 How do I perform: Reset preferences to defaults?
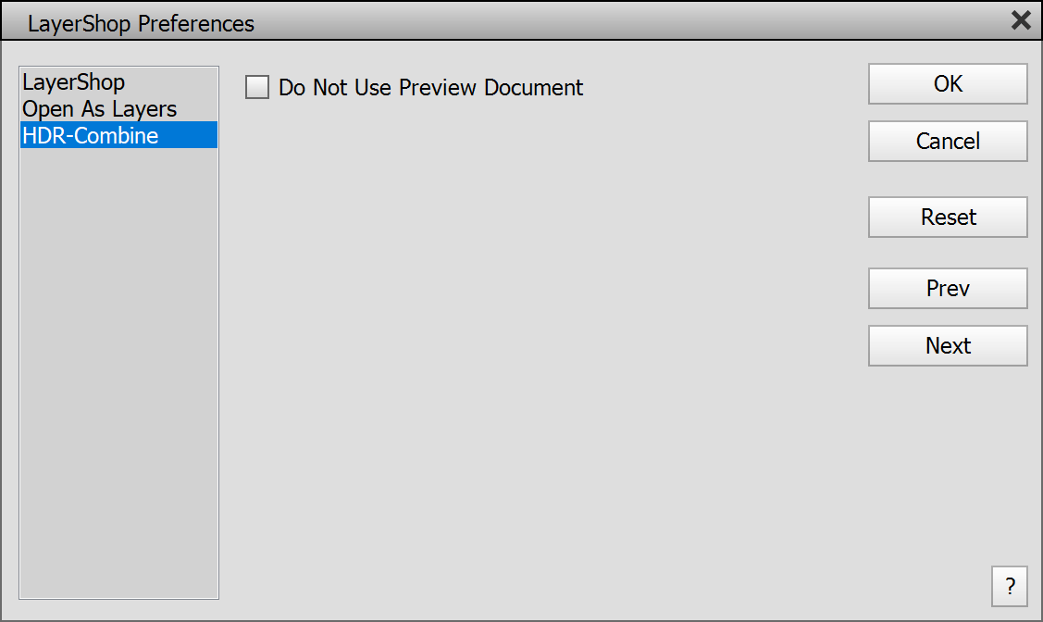point(948,218)
